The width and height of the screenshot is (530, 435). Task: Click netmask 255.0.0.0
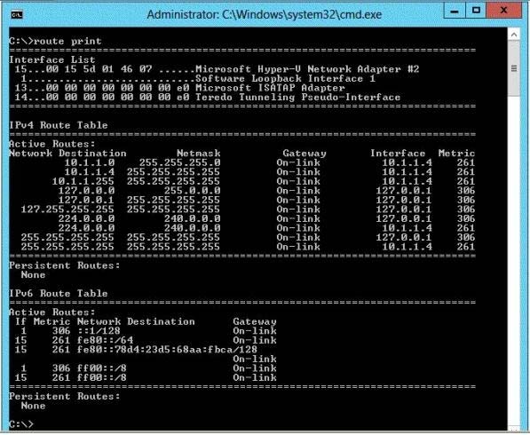193,191
